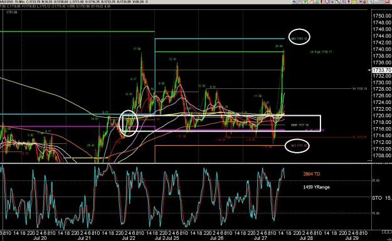This screenshot has width=392, height=241.
Task: Click the 1712.00 price axis label
Action: (x=382, y=142)
